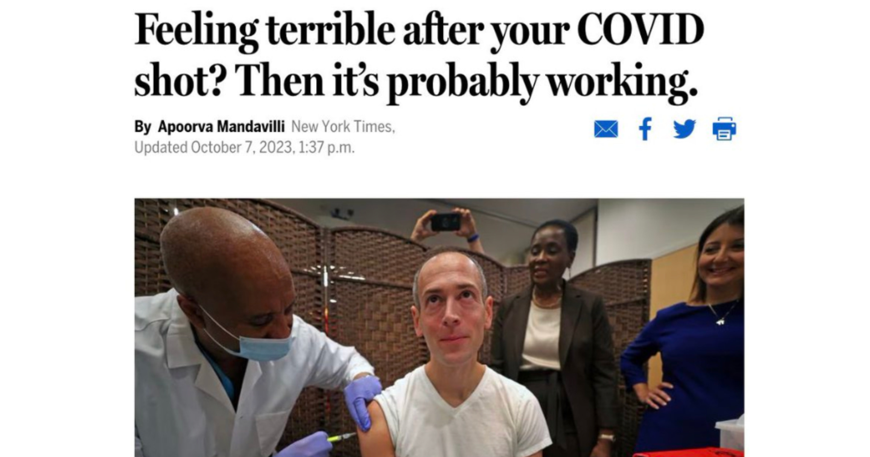Click the syringe in the pharmacist's hand
870x457 pixels.
click(x=341, y=437)
